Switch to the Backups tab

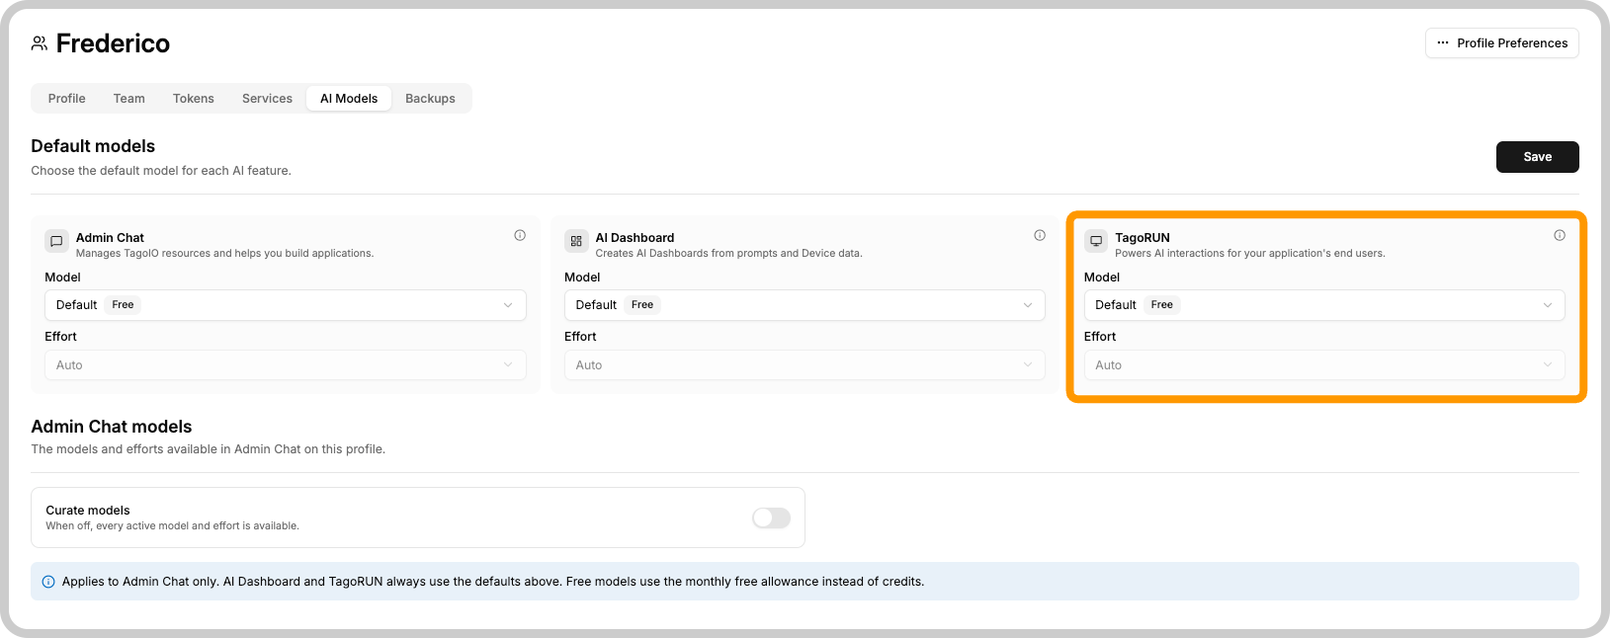coord(430,99)
